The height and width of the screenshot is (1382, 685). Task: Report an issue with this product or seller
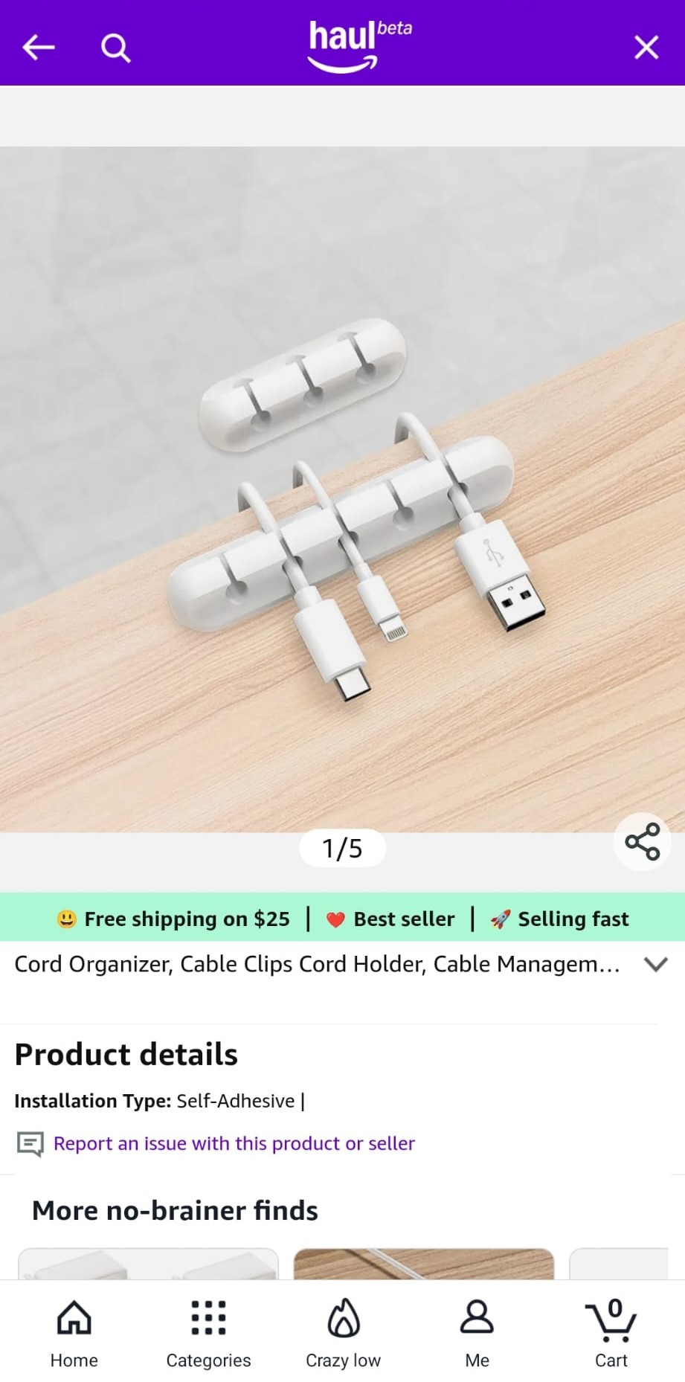pyautogui.click(x=234, y=1143)
